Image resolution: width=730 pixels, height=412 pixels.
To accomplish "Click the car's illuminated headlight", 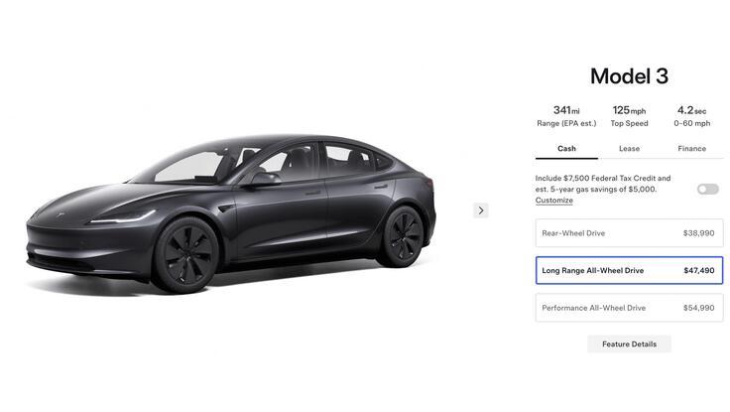I will (x=122, y=217).
